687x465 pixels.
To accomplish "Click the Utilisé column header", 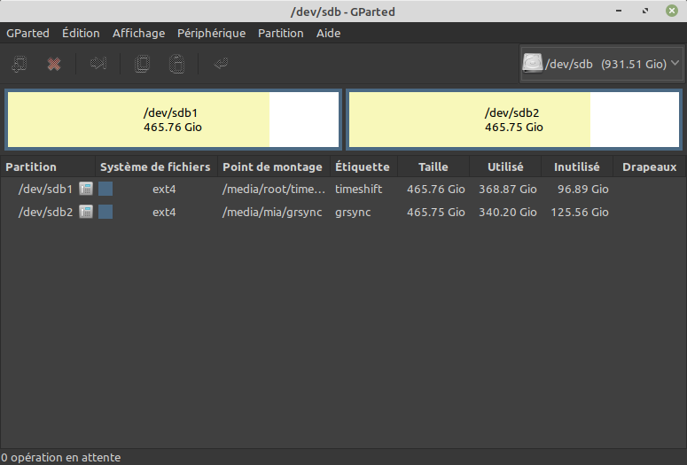I will 505,167.
